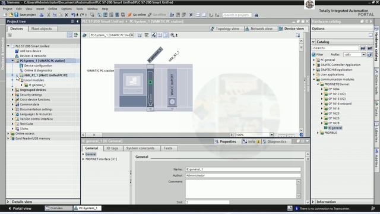Click the show module labels icon in device toolbar
Image resolution: width=380 pixels, height=214 pixels.
point(154,35)
